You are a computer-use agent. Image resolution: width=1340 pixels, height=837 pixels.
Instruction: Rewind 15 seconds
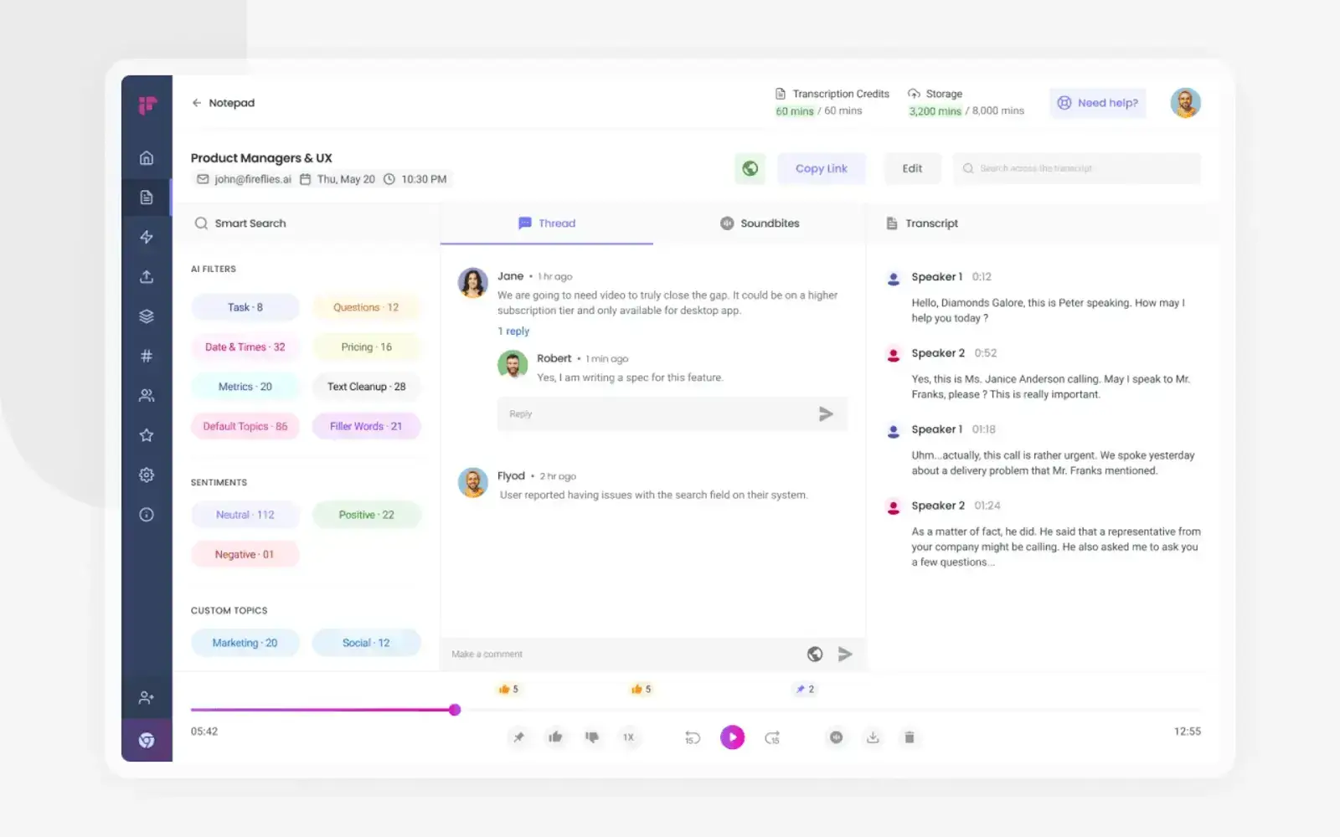tap(693, 737)
